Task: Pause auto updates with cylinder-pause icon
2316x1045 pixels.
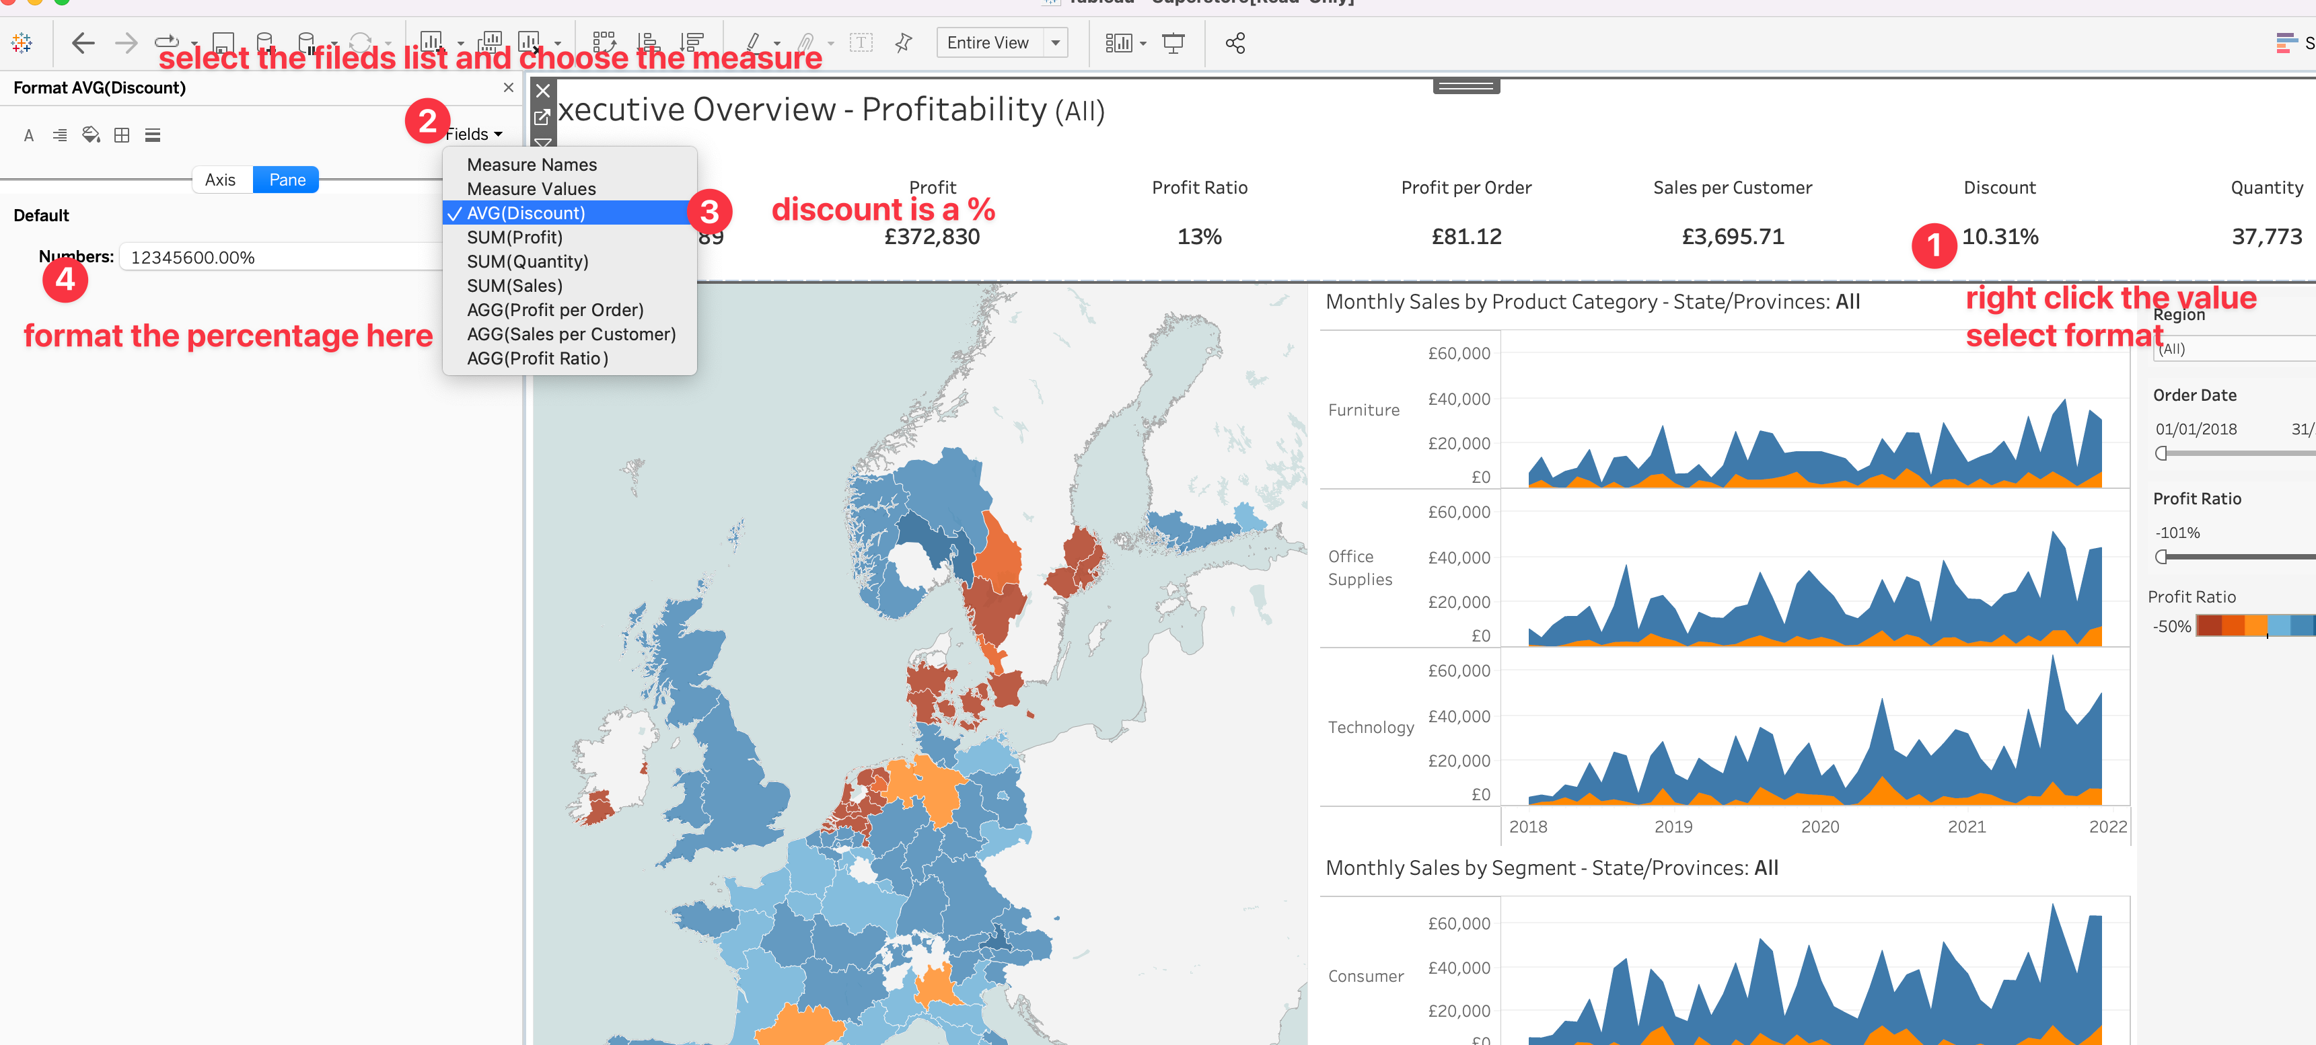Action: tap(307, 42)
